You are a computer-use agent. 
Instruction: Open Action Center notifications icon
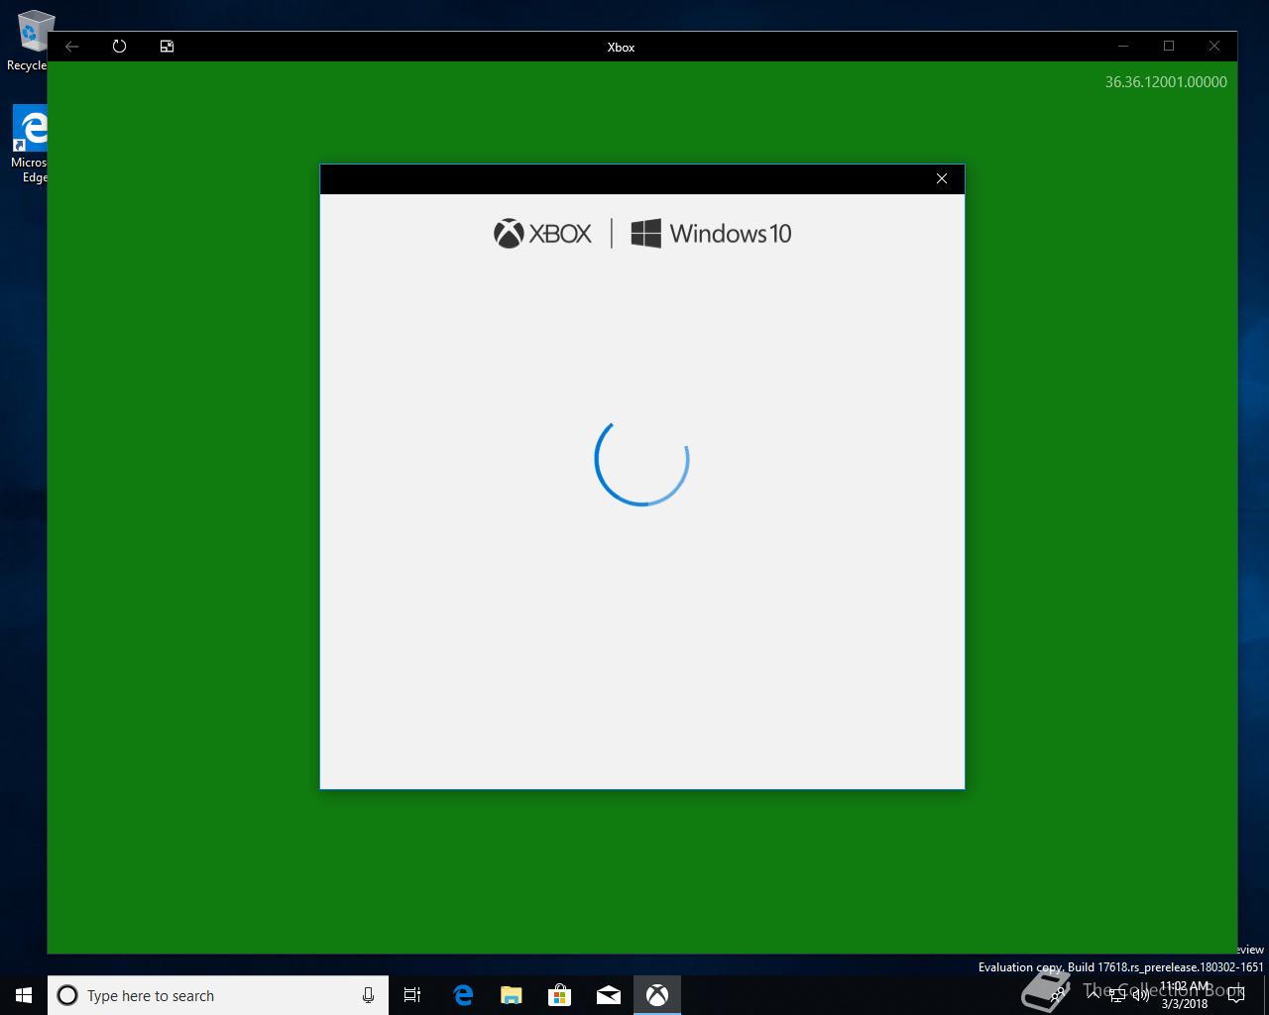(1234, 995)
